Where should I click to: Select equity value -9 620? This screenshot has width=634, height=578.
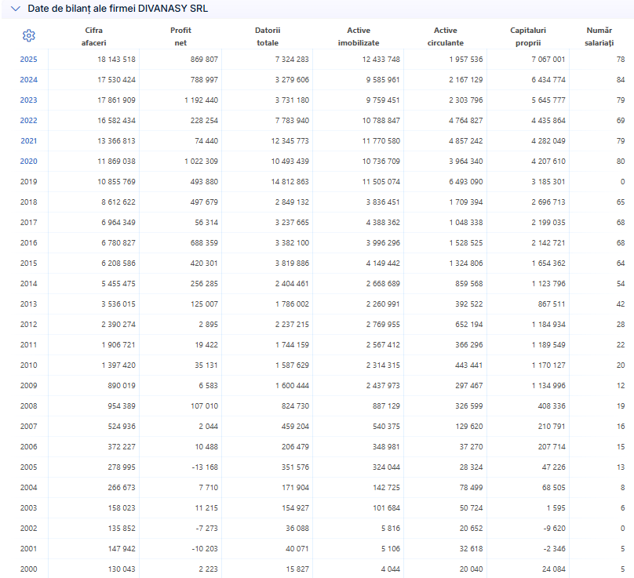point(554,529)
